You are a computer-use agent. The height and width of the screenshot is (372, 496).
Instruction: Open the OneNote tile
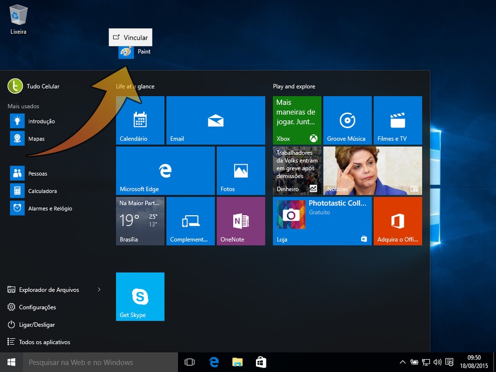tap(241, 221)
